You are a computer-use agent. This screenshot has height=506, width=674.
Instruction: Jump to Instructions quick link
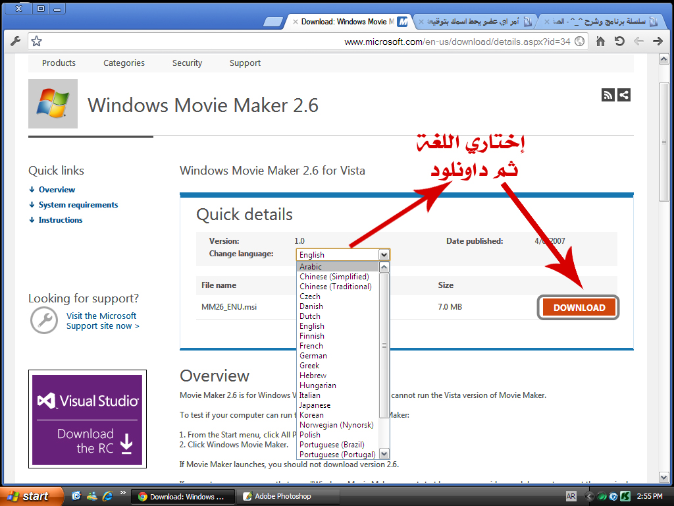(60, 220)
